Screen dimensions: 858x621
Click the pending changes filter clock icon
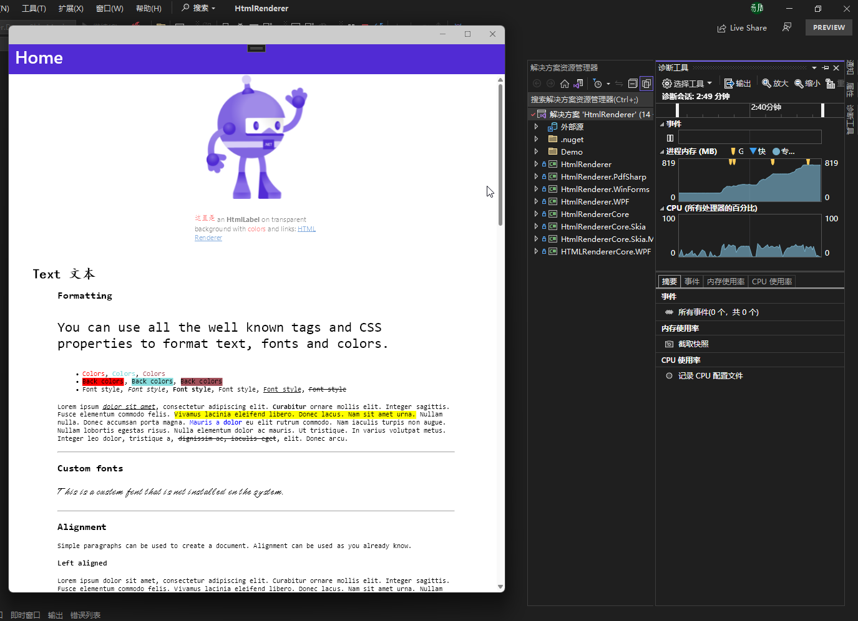pyautogui.click(x=598, y=84)
